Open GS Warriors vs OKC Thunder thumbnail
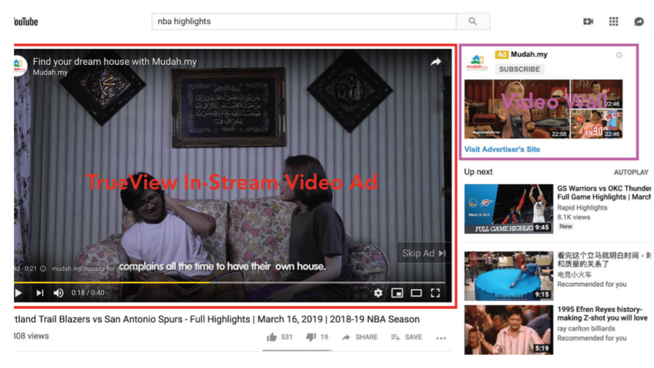Screen dimensions: 654x368 point(508,209)
